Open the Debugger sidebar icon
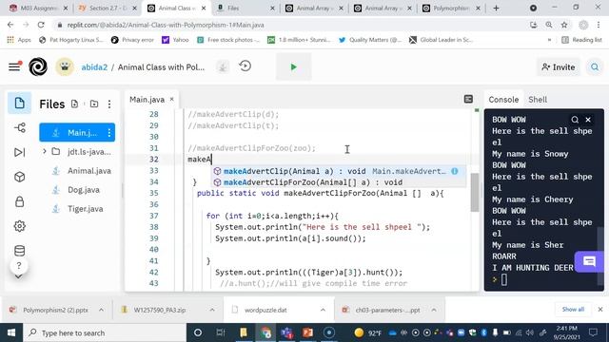 coord(19,152)
